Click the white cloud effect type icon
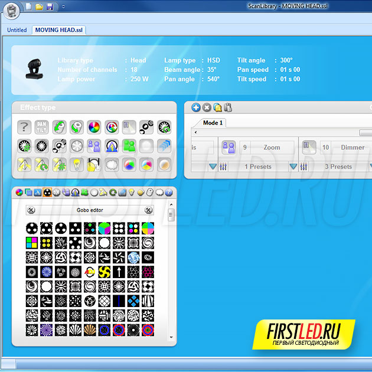The height and width of the screenshot is (372, 372). point(112,164)
